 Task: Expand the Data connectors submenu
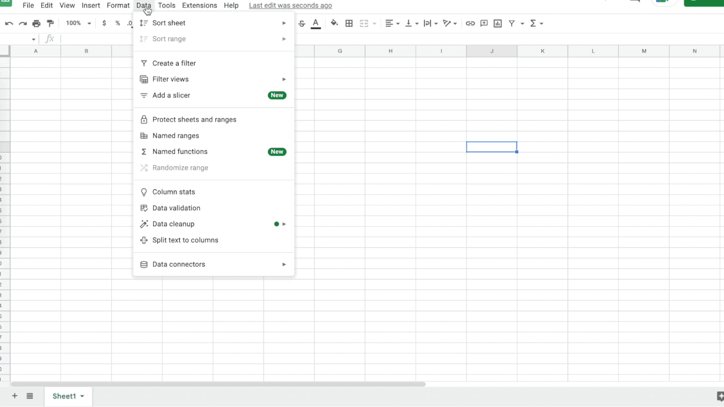click(x=214, y=265)
